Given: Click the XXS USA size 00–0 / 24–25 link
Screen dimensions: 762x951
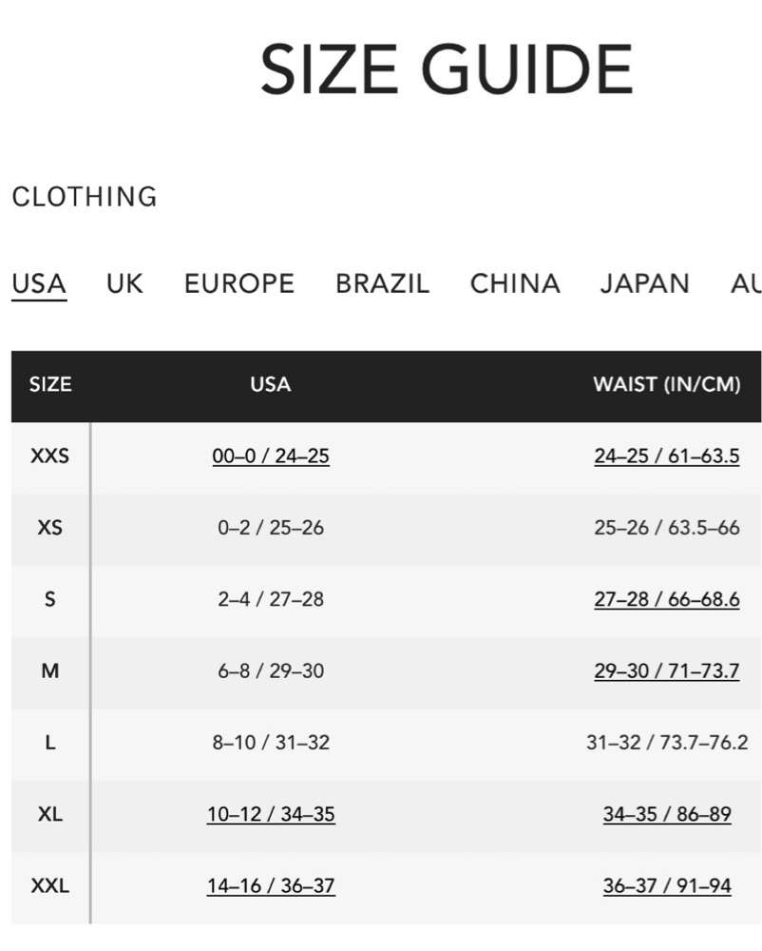Looking at the screenshot, I should pyautogui.click(x=271, y=456).
